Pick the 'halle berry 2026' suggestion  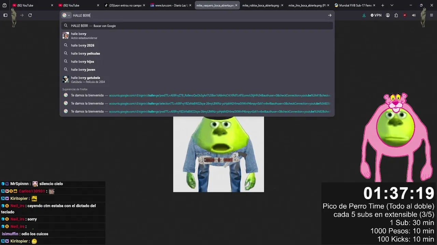197,45
